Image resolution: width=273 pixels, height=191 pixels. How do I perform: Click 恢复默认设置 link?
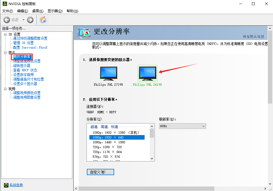tap(253, 36)
